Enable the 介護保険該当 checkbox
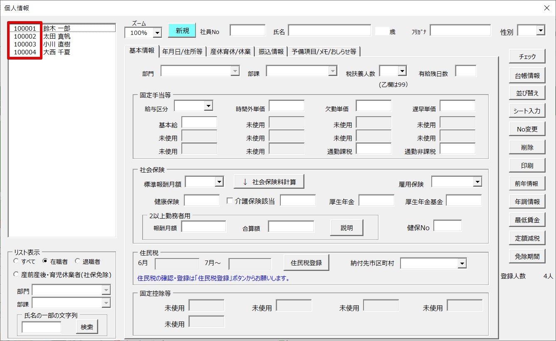 (230, 201)
